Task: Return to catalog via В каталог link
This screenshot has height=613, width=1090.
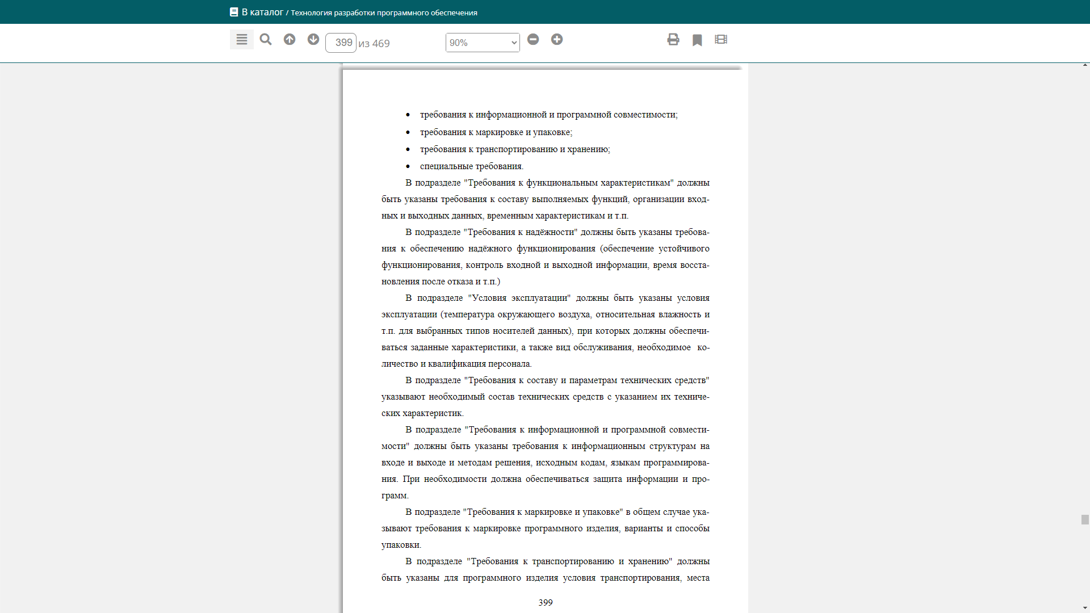Action: [x=262, y=12]
